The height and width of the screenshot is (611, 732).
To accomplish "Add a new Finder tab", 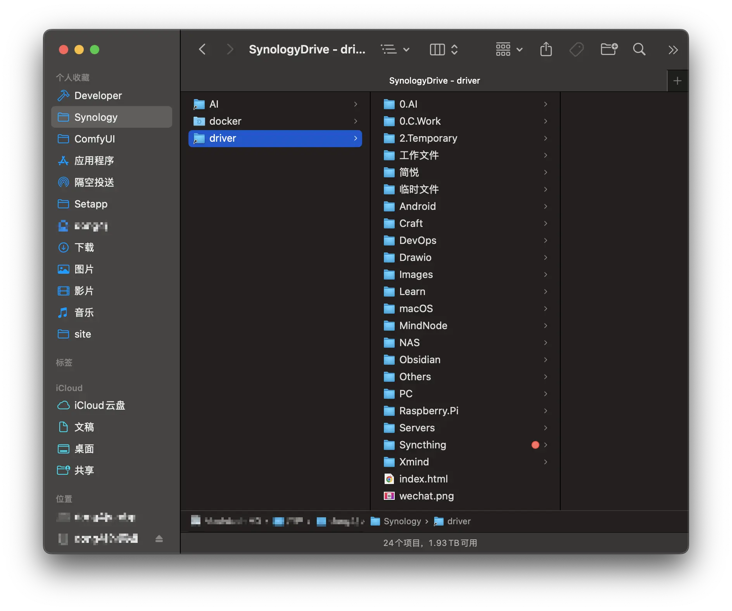I will coord(677,81).
